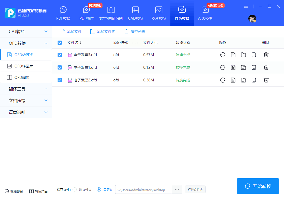
Task: Uncheck the checkbox for 电子发票1.ofd
Action: (60, 67)
